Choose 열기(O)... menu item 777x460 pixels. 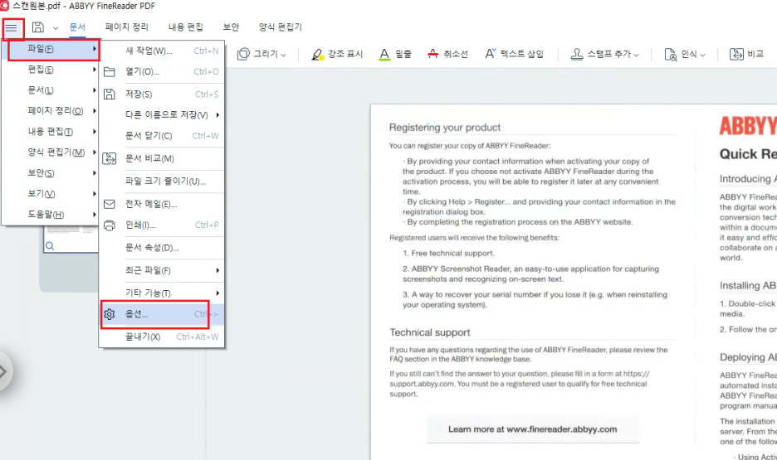pos(162,72)
